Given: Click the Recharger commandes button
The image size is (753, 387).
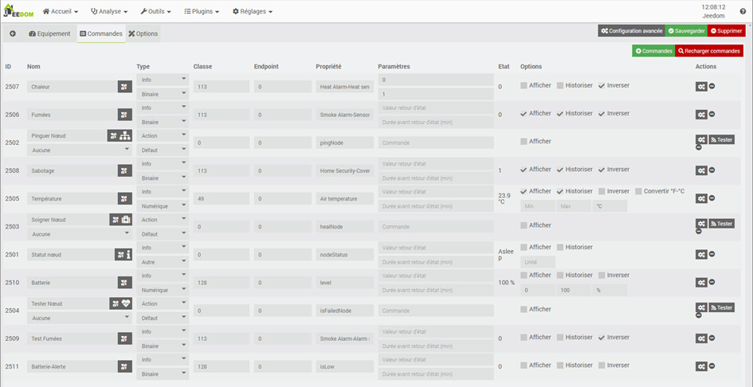Looking at the screenshot, I should pos(709,51).
